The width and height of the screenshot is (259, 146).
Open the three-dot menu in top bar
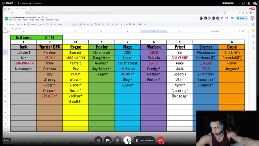[238, 3]
